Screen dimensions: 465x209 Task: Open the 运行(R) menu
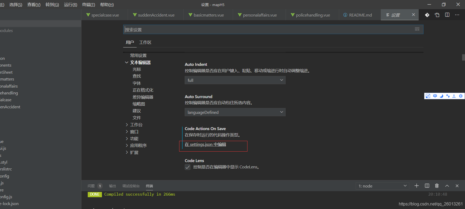[71, 5]
